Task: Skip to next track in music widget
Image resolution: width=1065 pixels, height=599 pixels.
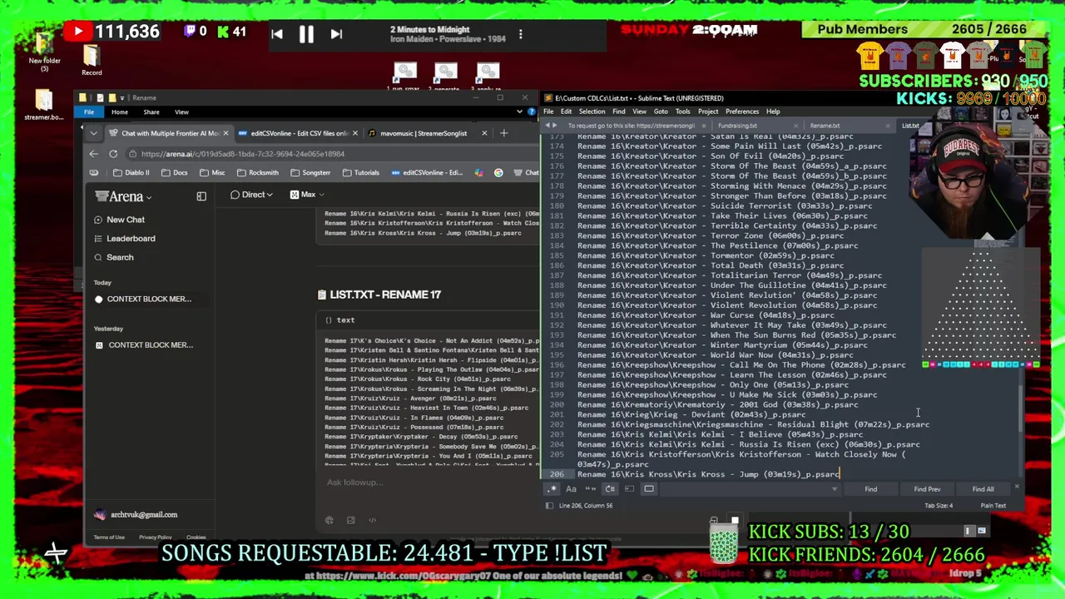Action: [336, 34]
